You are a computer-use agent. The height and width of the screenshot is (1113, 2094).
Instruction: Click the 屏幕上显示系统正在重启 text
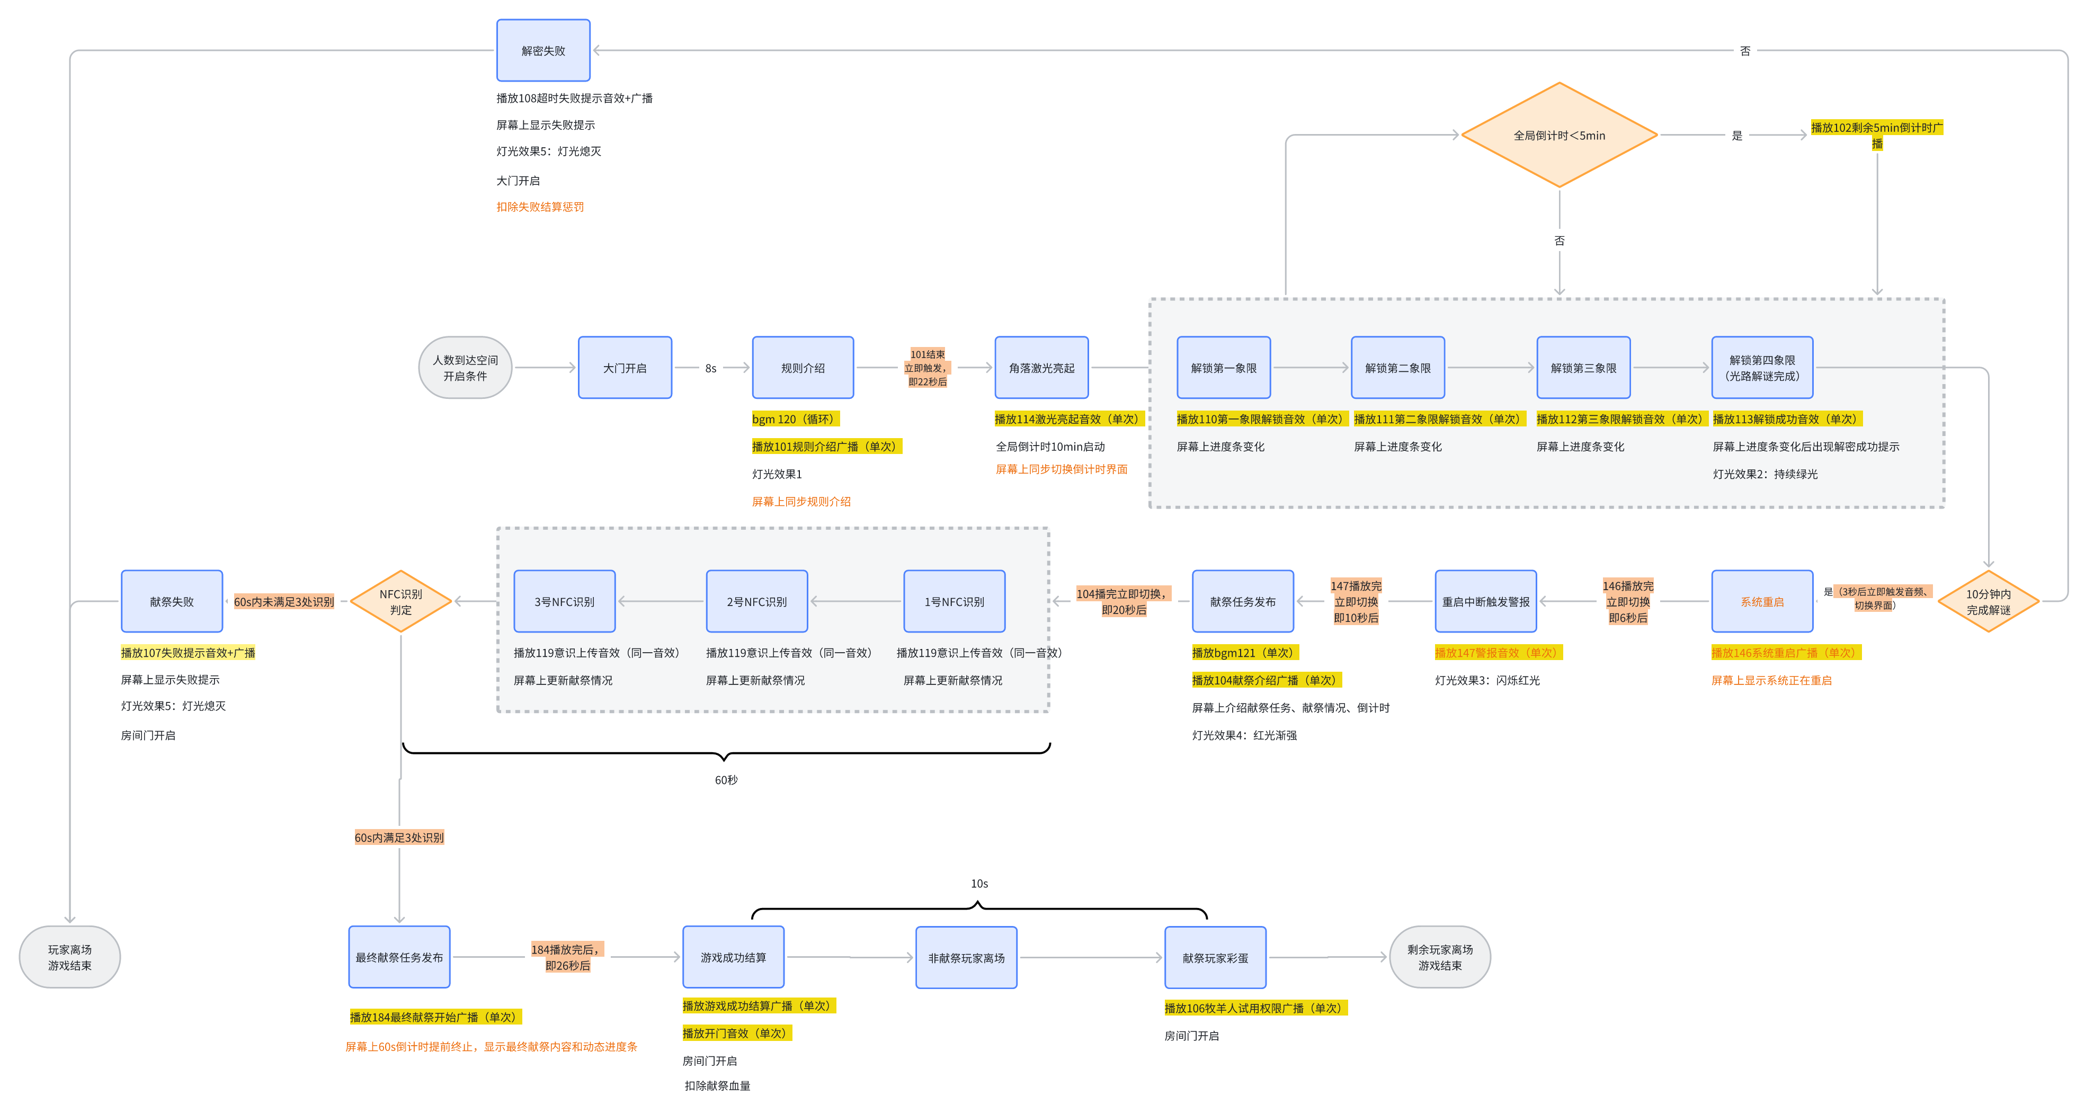(1772, 681)
